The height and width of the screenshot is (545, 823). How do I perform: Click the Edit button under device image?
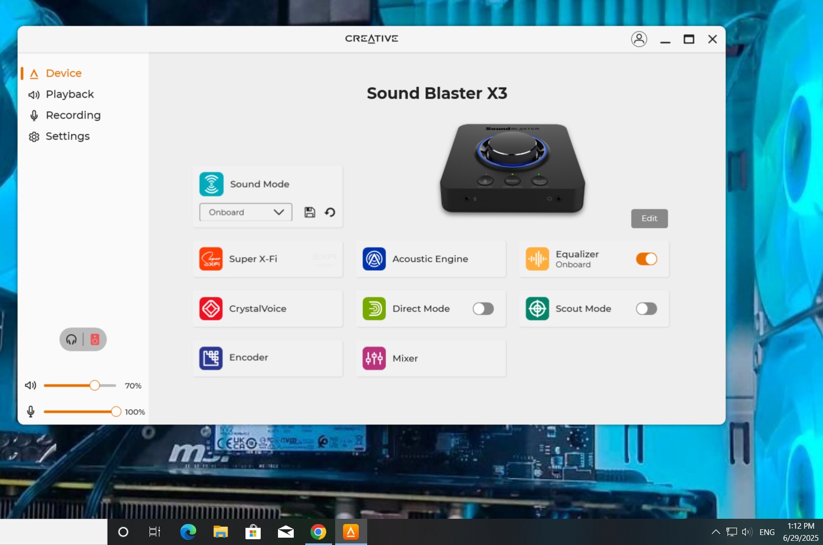pyautogui.click(x=649, y=218)
